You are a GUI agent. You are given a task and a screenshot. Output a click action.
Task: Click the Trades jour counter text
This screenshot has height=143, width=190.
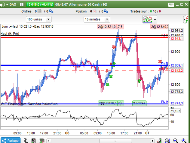point(146,11)
